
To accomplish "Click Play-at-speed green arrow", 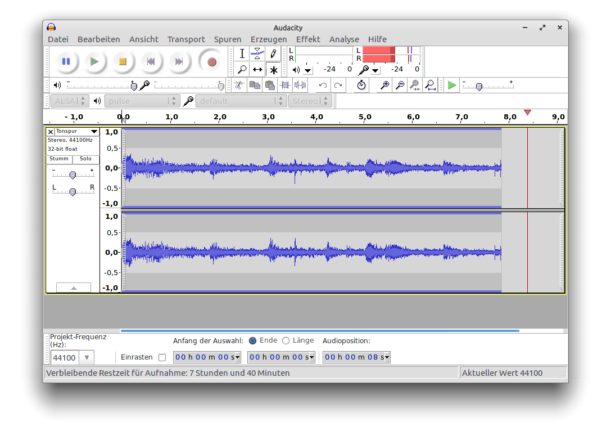I will pos(451,85).
